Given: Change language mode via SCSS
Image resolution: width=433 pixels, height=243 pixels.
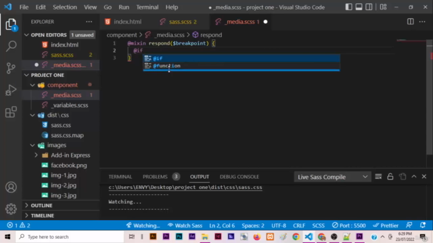Looking at the screenshot, I should tap(319, 225).
